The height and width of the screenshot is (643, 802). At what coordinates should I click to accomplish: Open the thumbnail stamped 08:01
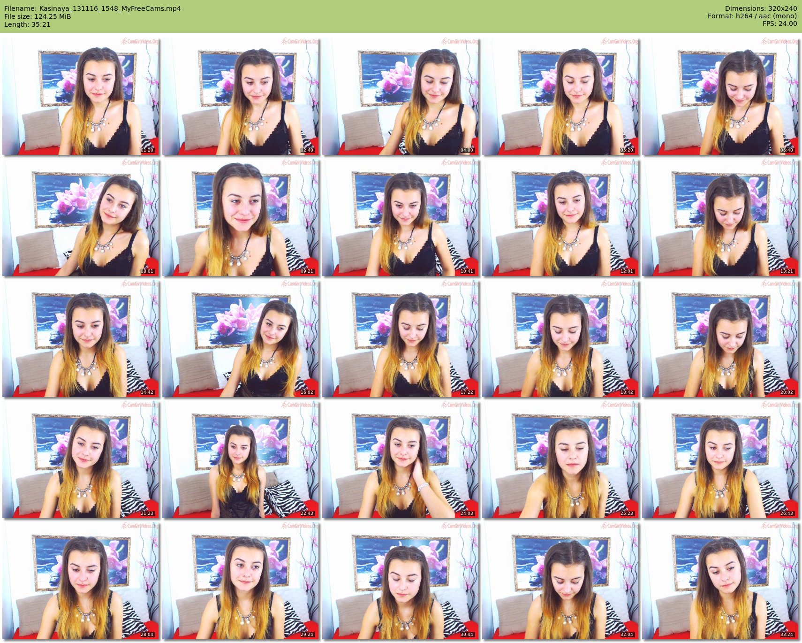[x=81, y=217]
